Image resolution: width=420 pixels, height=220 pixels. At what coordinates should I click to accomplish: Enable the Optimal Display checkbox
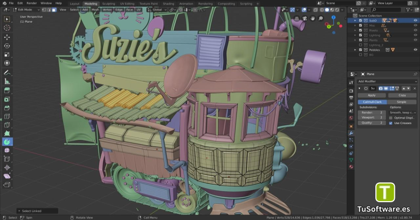[x=391, y=118]
